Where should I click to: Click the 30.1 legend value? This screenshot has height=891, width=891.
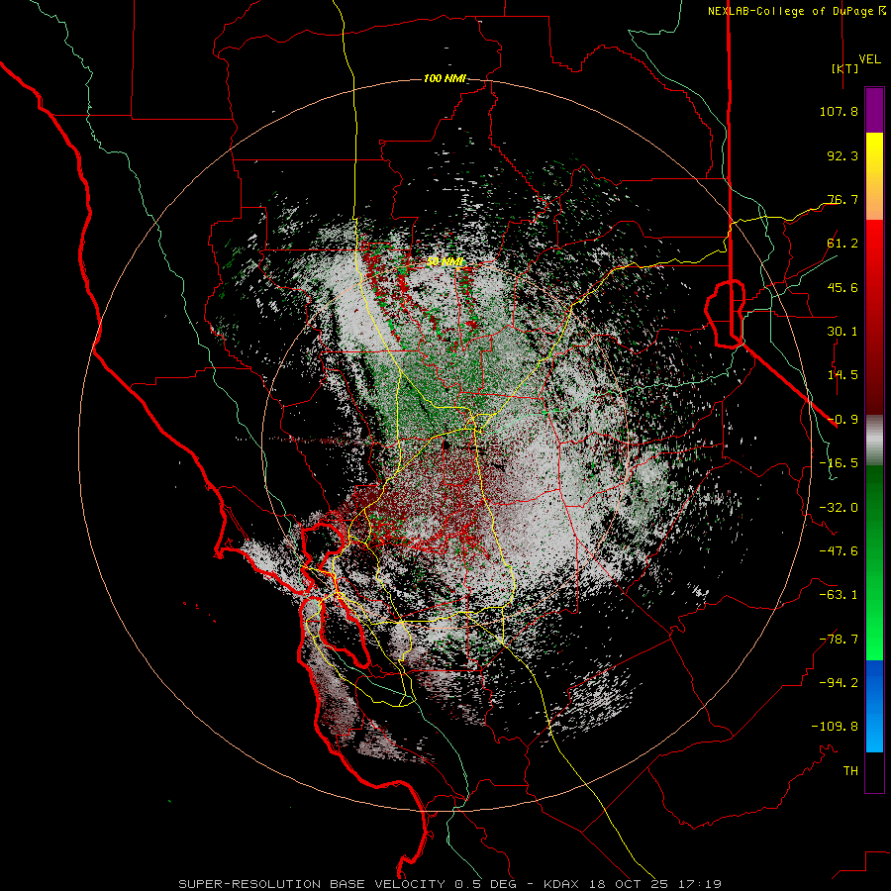tap(842, 332)
